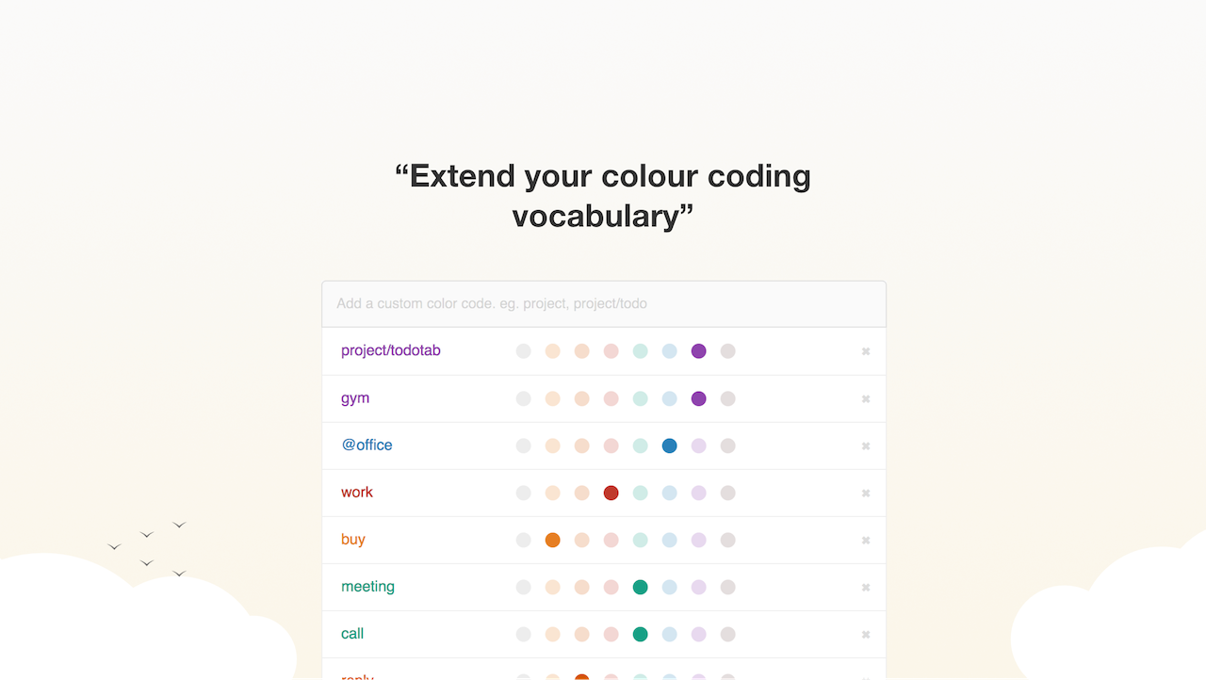Delete the call color code
This screenshot has width=1206, height=680.
pos(866,634)
